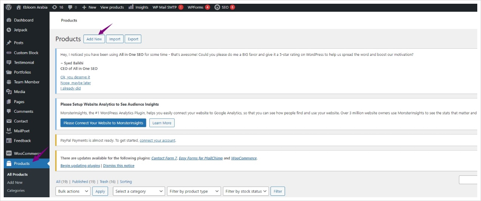The image size is (481, 201).
Task: Click the WooCommerce icon in sidebar
Action: (x=9, y=153)
